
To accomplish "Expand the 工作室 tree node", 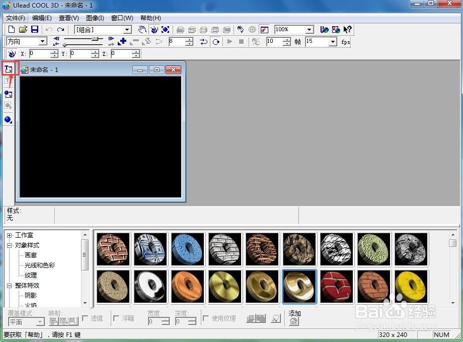I will pyautogui.click(x=10, y=235).
